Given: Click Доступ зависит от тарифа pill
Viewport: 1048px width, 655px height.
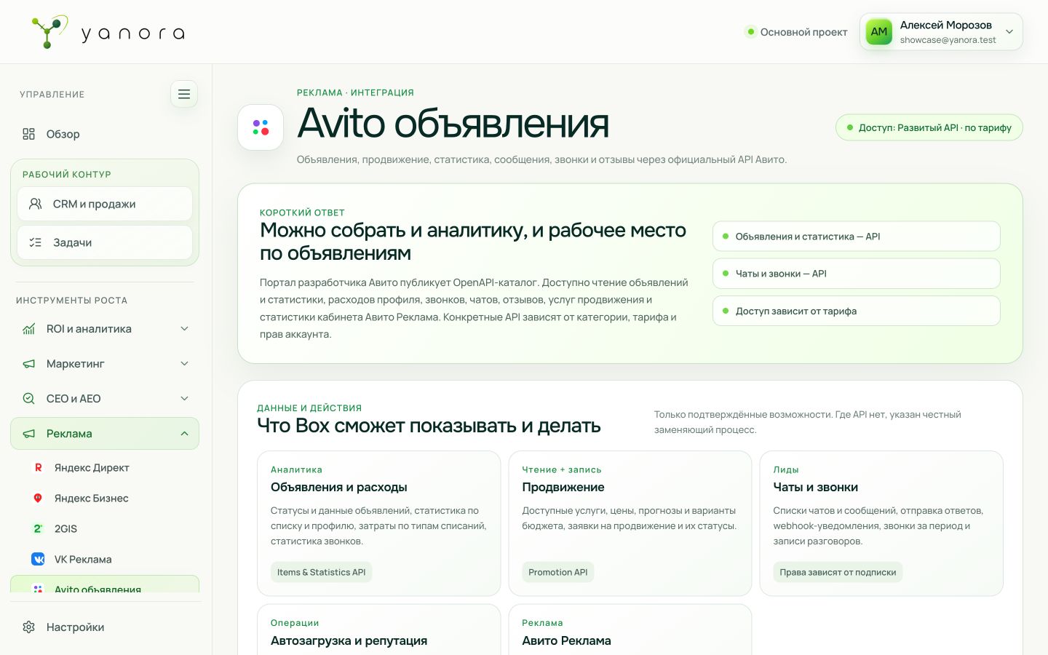Looking at the screenshot, I should click(857, 311).
